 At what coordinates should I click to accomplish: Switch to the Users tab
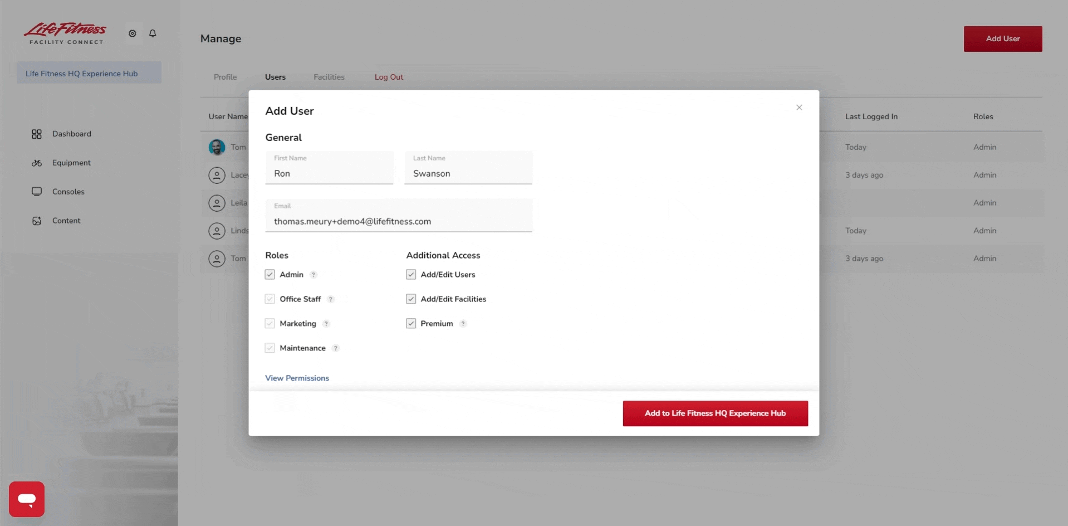click(x=275, y=77)
